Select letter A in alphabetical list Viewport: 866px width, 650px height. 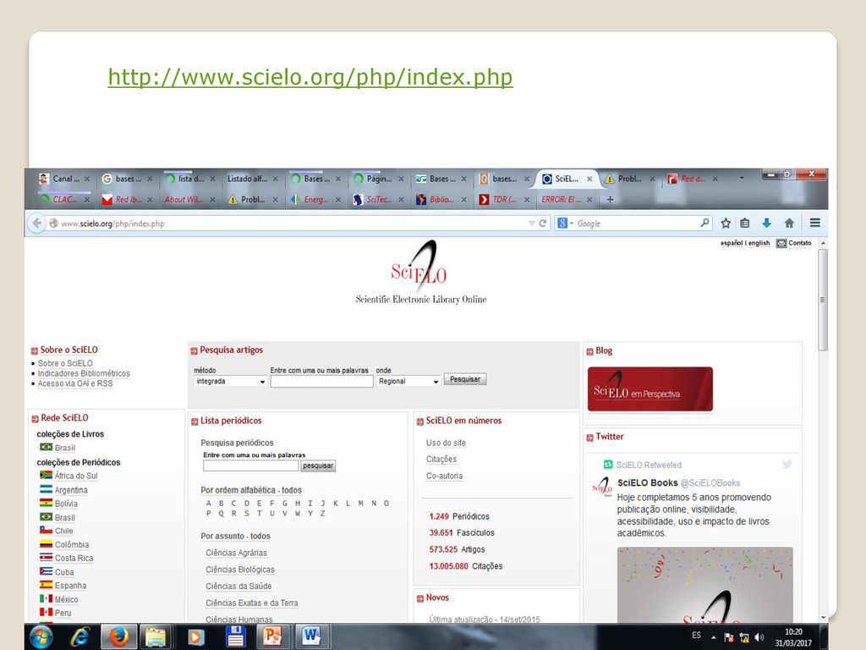coord(209,504)
